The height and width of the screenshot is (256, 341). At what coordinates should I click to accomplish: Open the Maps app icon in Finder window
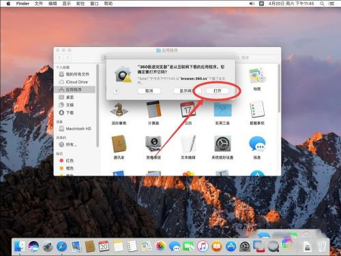click(x=257, y=76)
